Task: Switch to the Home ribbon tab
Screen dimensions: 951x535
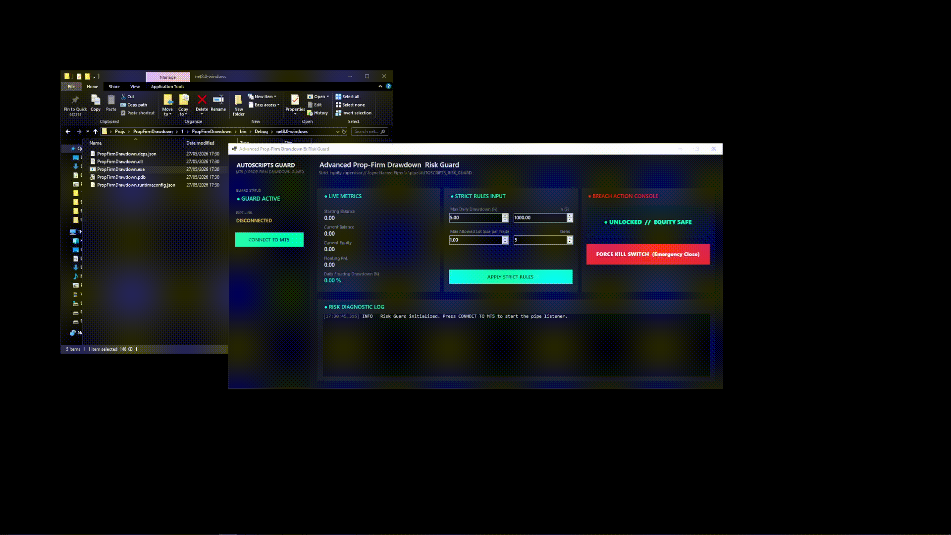Action: tap(92, 87)
